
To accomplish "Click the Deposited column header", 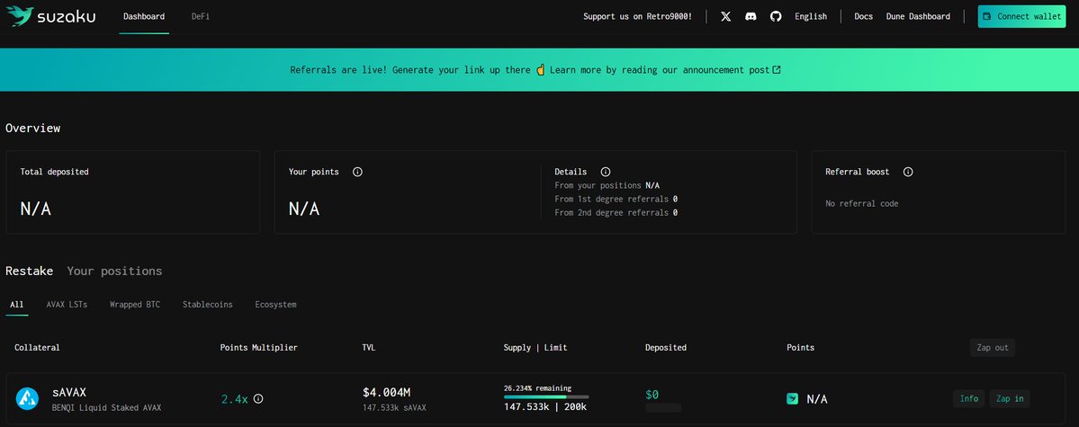I will point(665,348).
